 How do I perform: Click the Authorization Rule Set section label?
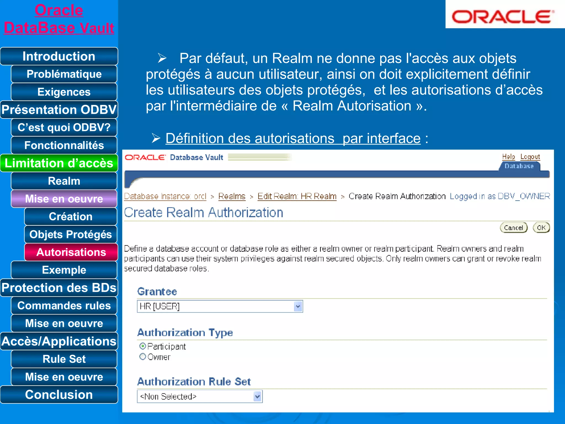[194, 382]
